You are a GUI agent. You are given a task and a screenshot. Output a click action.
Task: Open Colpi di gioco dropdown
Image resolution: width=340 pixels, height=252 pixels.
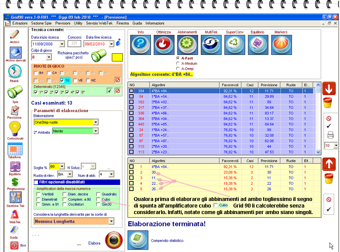pyautogui.click(x=49, y=57)
